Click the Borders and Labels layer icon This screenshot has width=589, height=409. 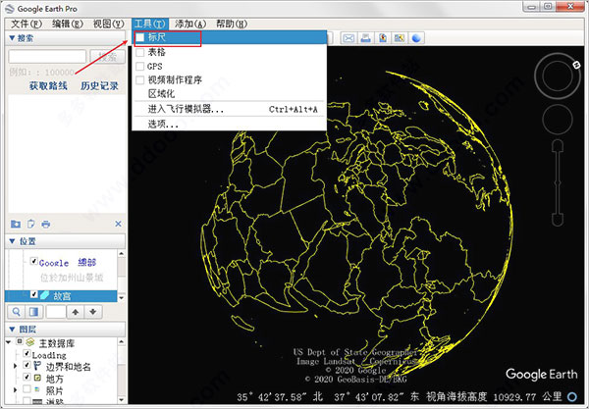[37, 366]
